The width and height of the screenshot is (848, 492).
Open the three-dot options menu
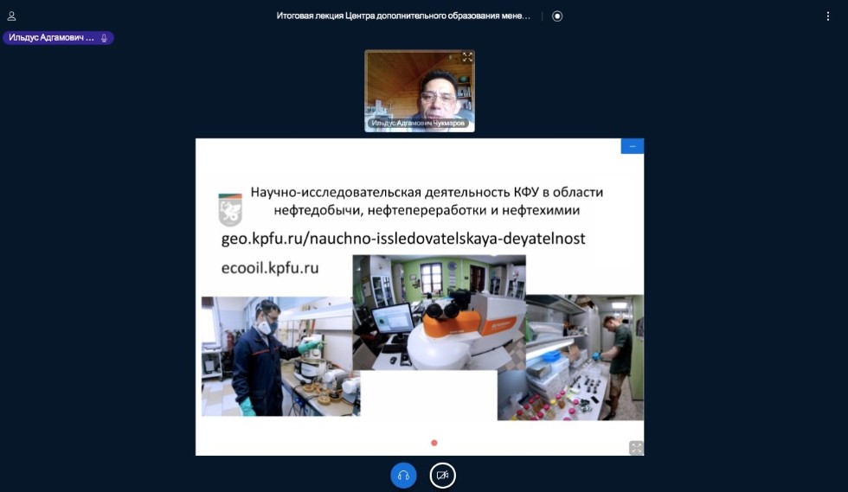point(827,16)
